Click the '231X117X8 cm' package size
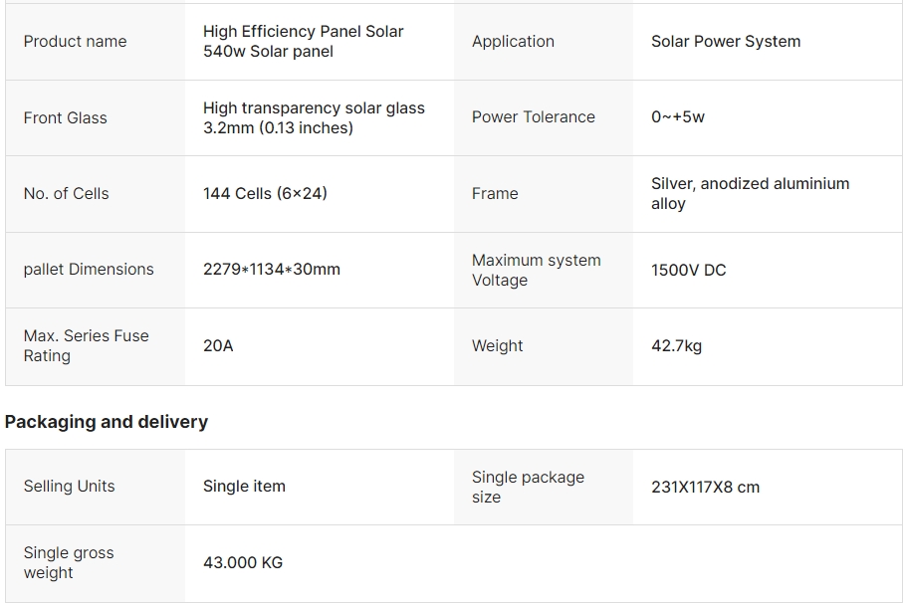Screen dimensions: 905x606 pos(705,488)
